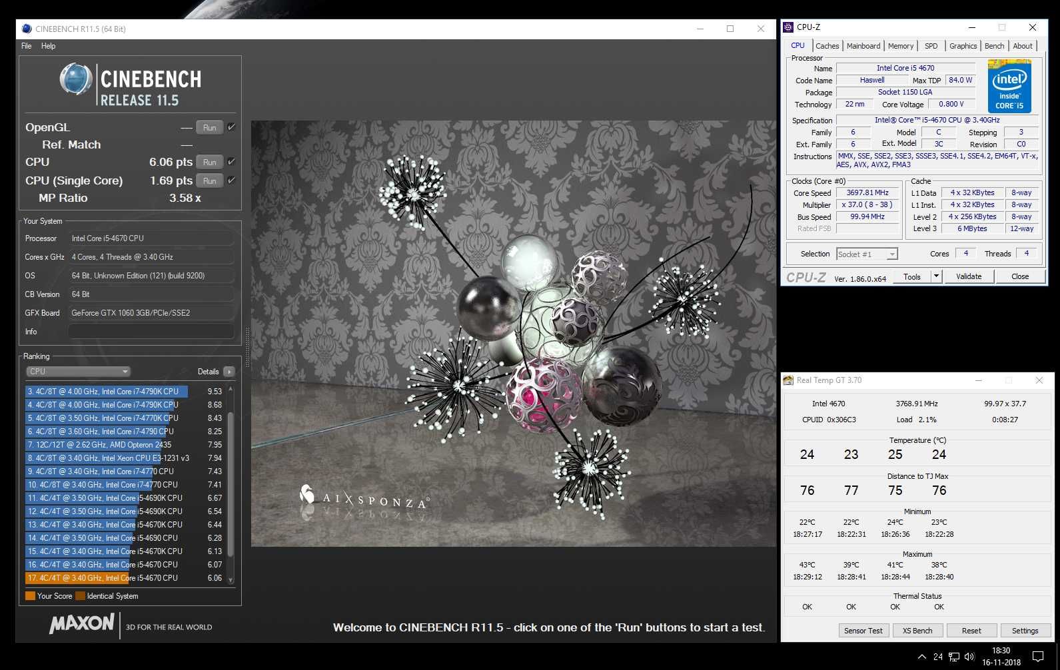Click CPU-Z Tools button
The image size is (1060, 670).
[x=912, y=276]
